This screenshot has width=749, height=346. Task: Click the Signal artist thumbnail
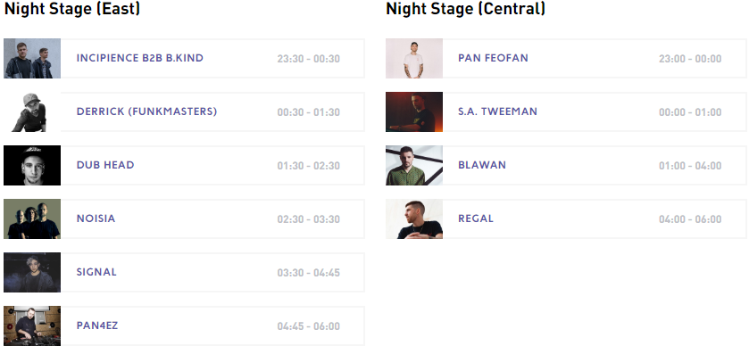point(32,272)
